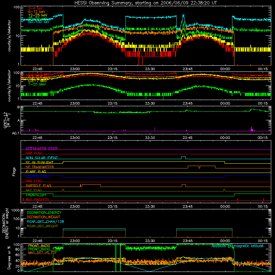The height and width of the screenshot is (275, 275).
Task: Click the 23:30 tick label under Flags panel
Action: click(150, 207)
